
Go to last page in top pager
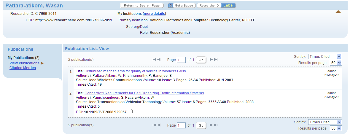coord(216,59)
